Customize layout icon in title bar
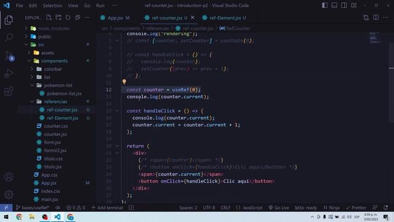 (x=353, y=6)
